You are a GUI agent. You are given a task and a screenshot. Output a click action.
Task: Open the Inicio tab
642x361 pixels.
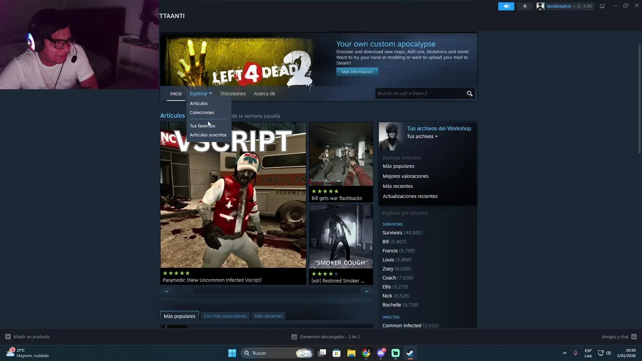(x=176, y=94)
